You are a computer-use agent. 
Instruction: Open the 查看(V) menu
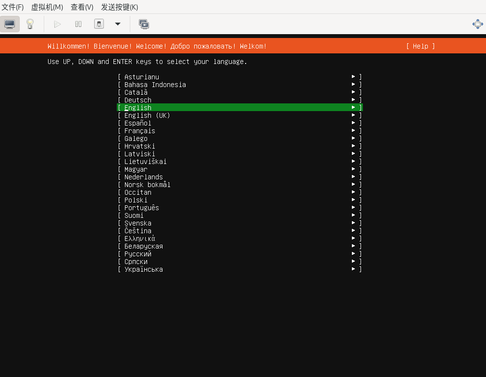[x=82, y=7]
